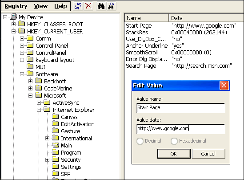Viewport: 244px width, 180px height.
Task: Click the refresh arrows toolbar icon
Action: pos(78,6)
